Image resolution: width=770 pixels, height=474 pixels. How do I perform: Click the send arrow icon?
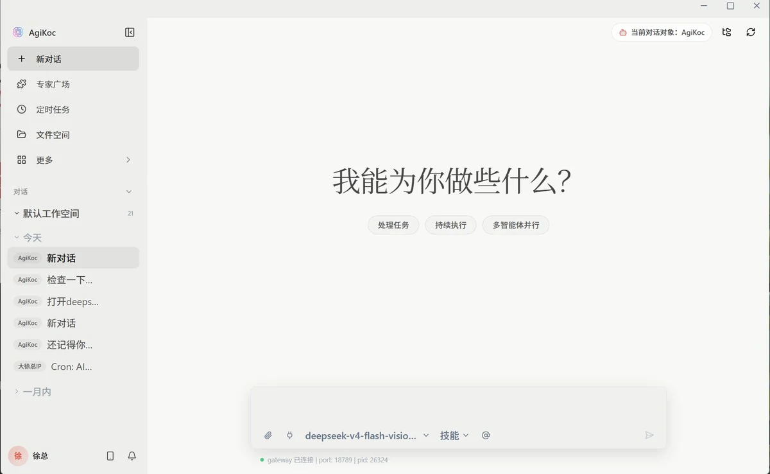(x=649, y=435)
